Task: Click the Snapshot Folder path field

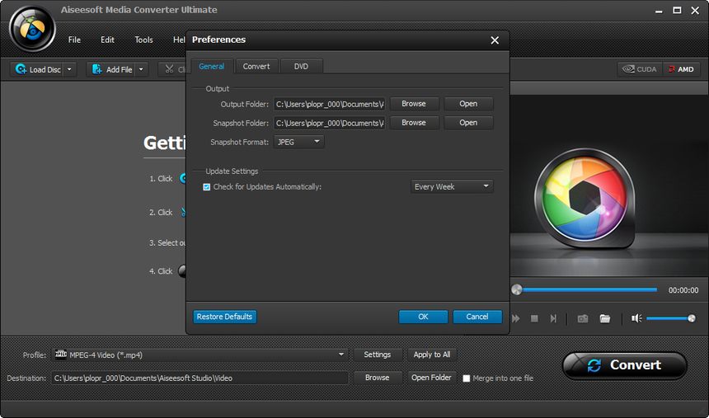Action: [x=329, y=123]
